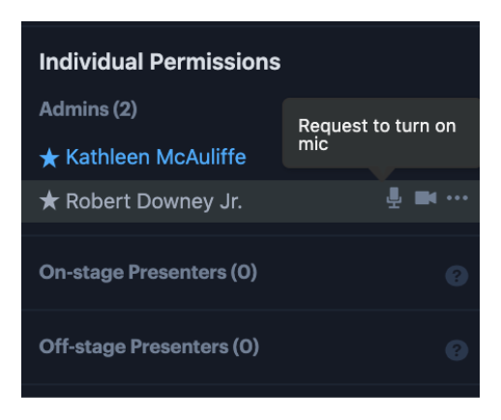The height and width of the screenshot is (420, 501).
Task: Open help for On-stage Presenters
Action: coord(457,276)
